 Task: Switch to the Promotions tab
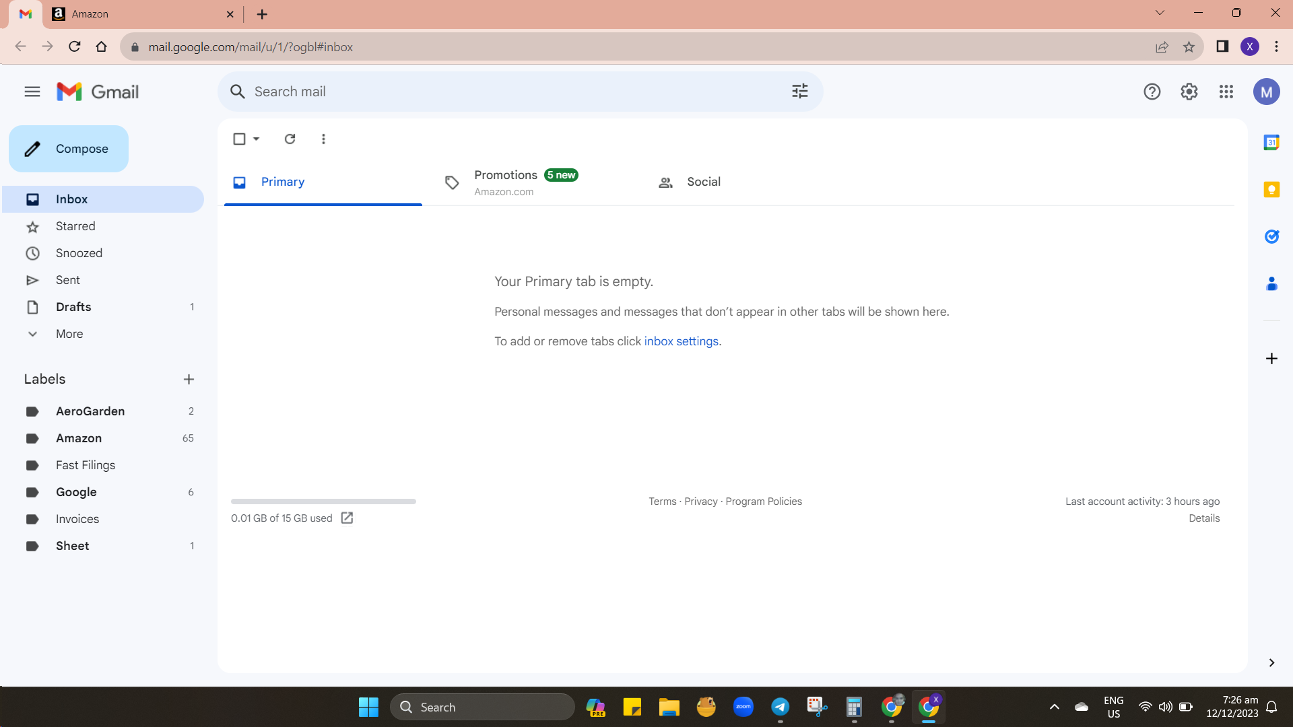point(537,182)
